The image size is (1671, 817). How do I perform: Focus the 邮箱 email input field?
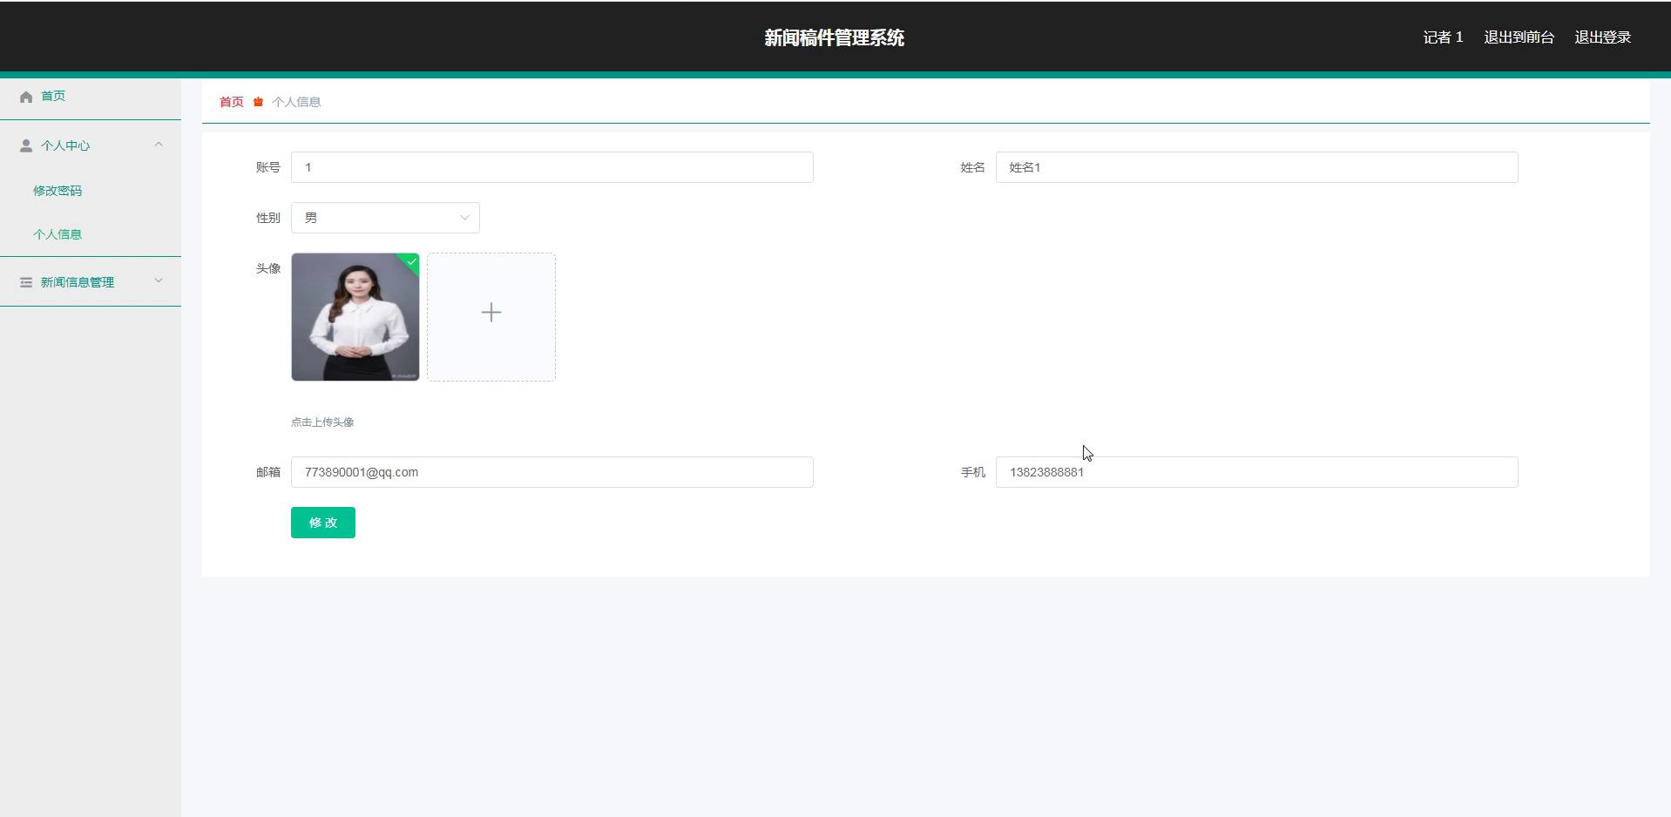click(551, 472)
